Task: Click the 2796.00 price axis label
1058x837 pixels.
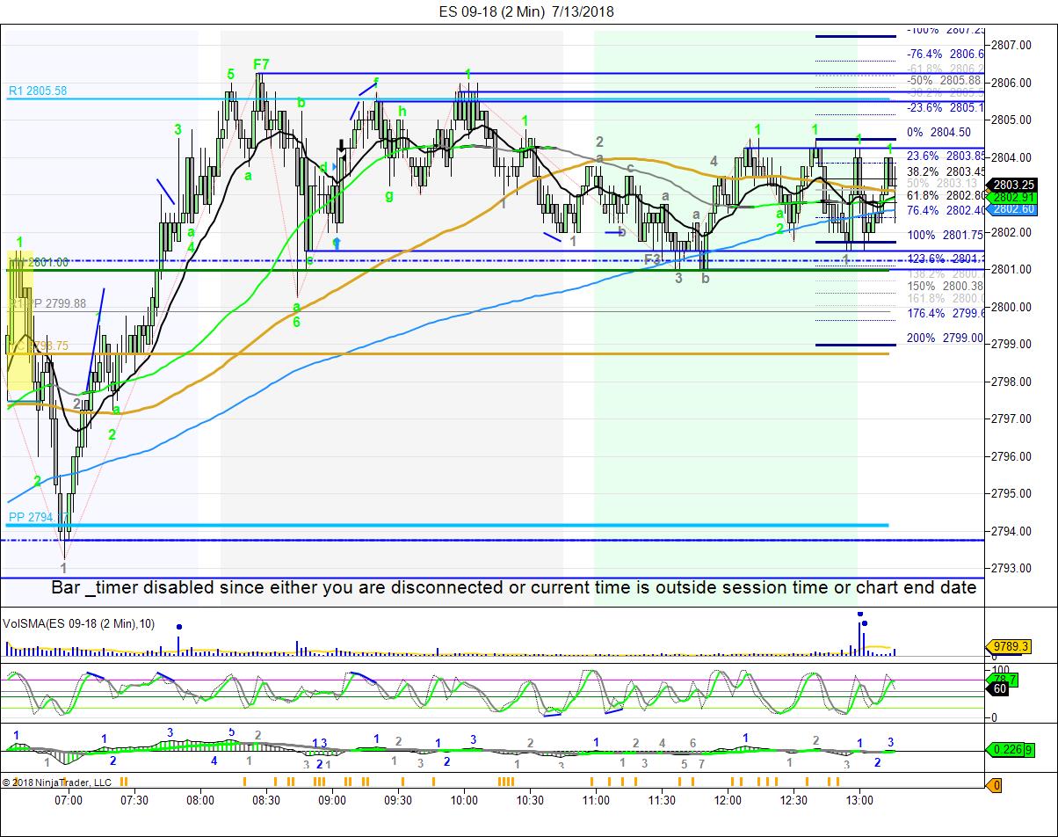Action: [1013, 456]
